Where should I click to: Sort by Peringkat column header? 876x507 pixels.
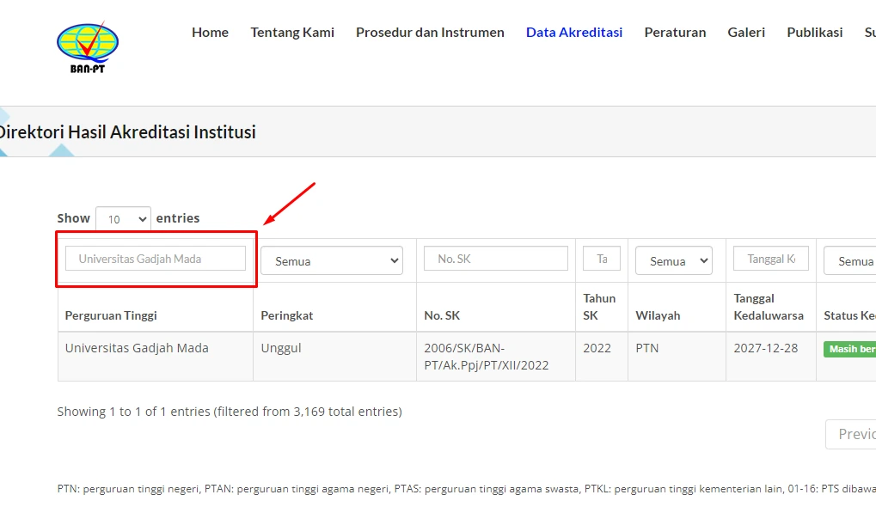pos(334,307)
